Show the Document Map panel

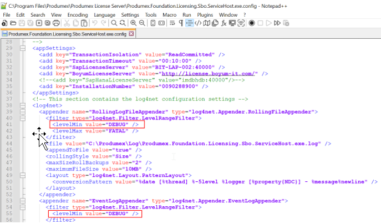[x=206, y=23]
